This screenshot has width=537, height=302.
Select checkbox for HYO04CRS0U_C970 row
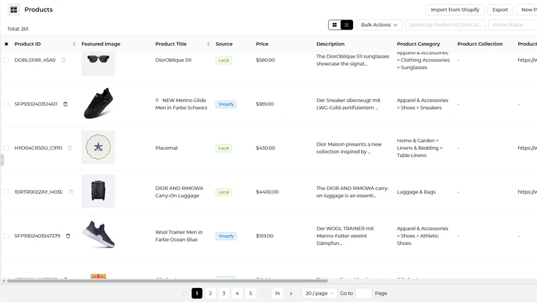(7, 148)
